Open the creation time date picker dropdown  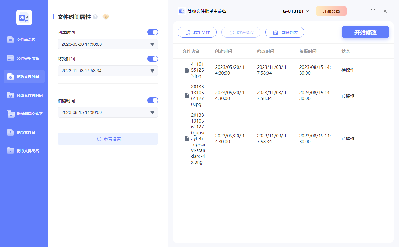click(x=152, y=44)
